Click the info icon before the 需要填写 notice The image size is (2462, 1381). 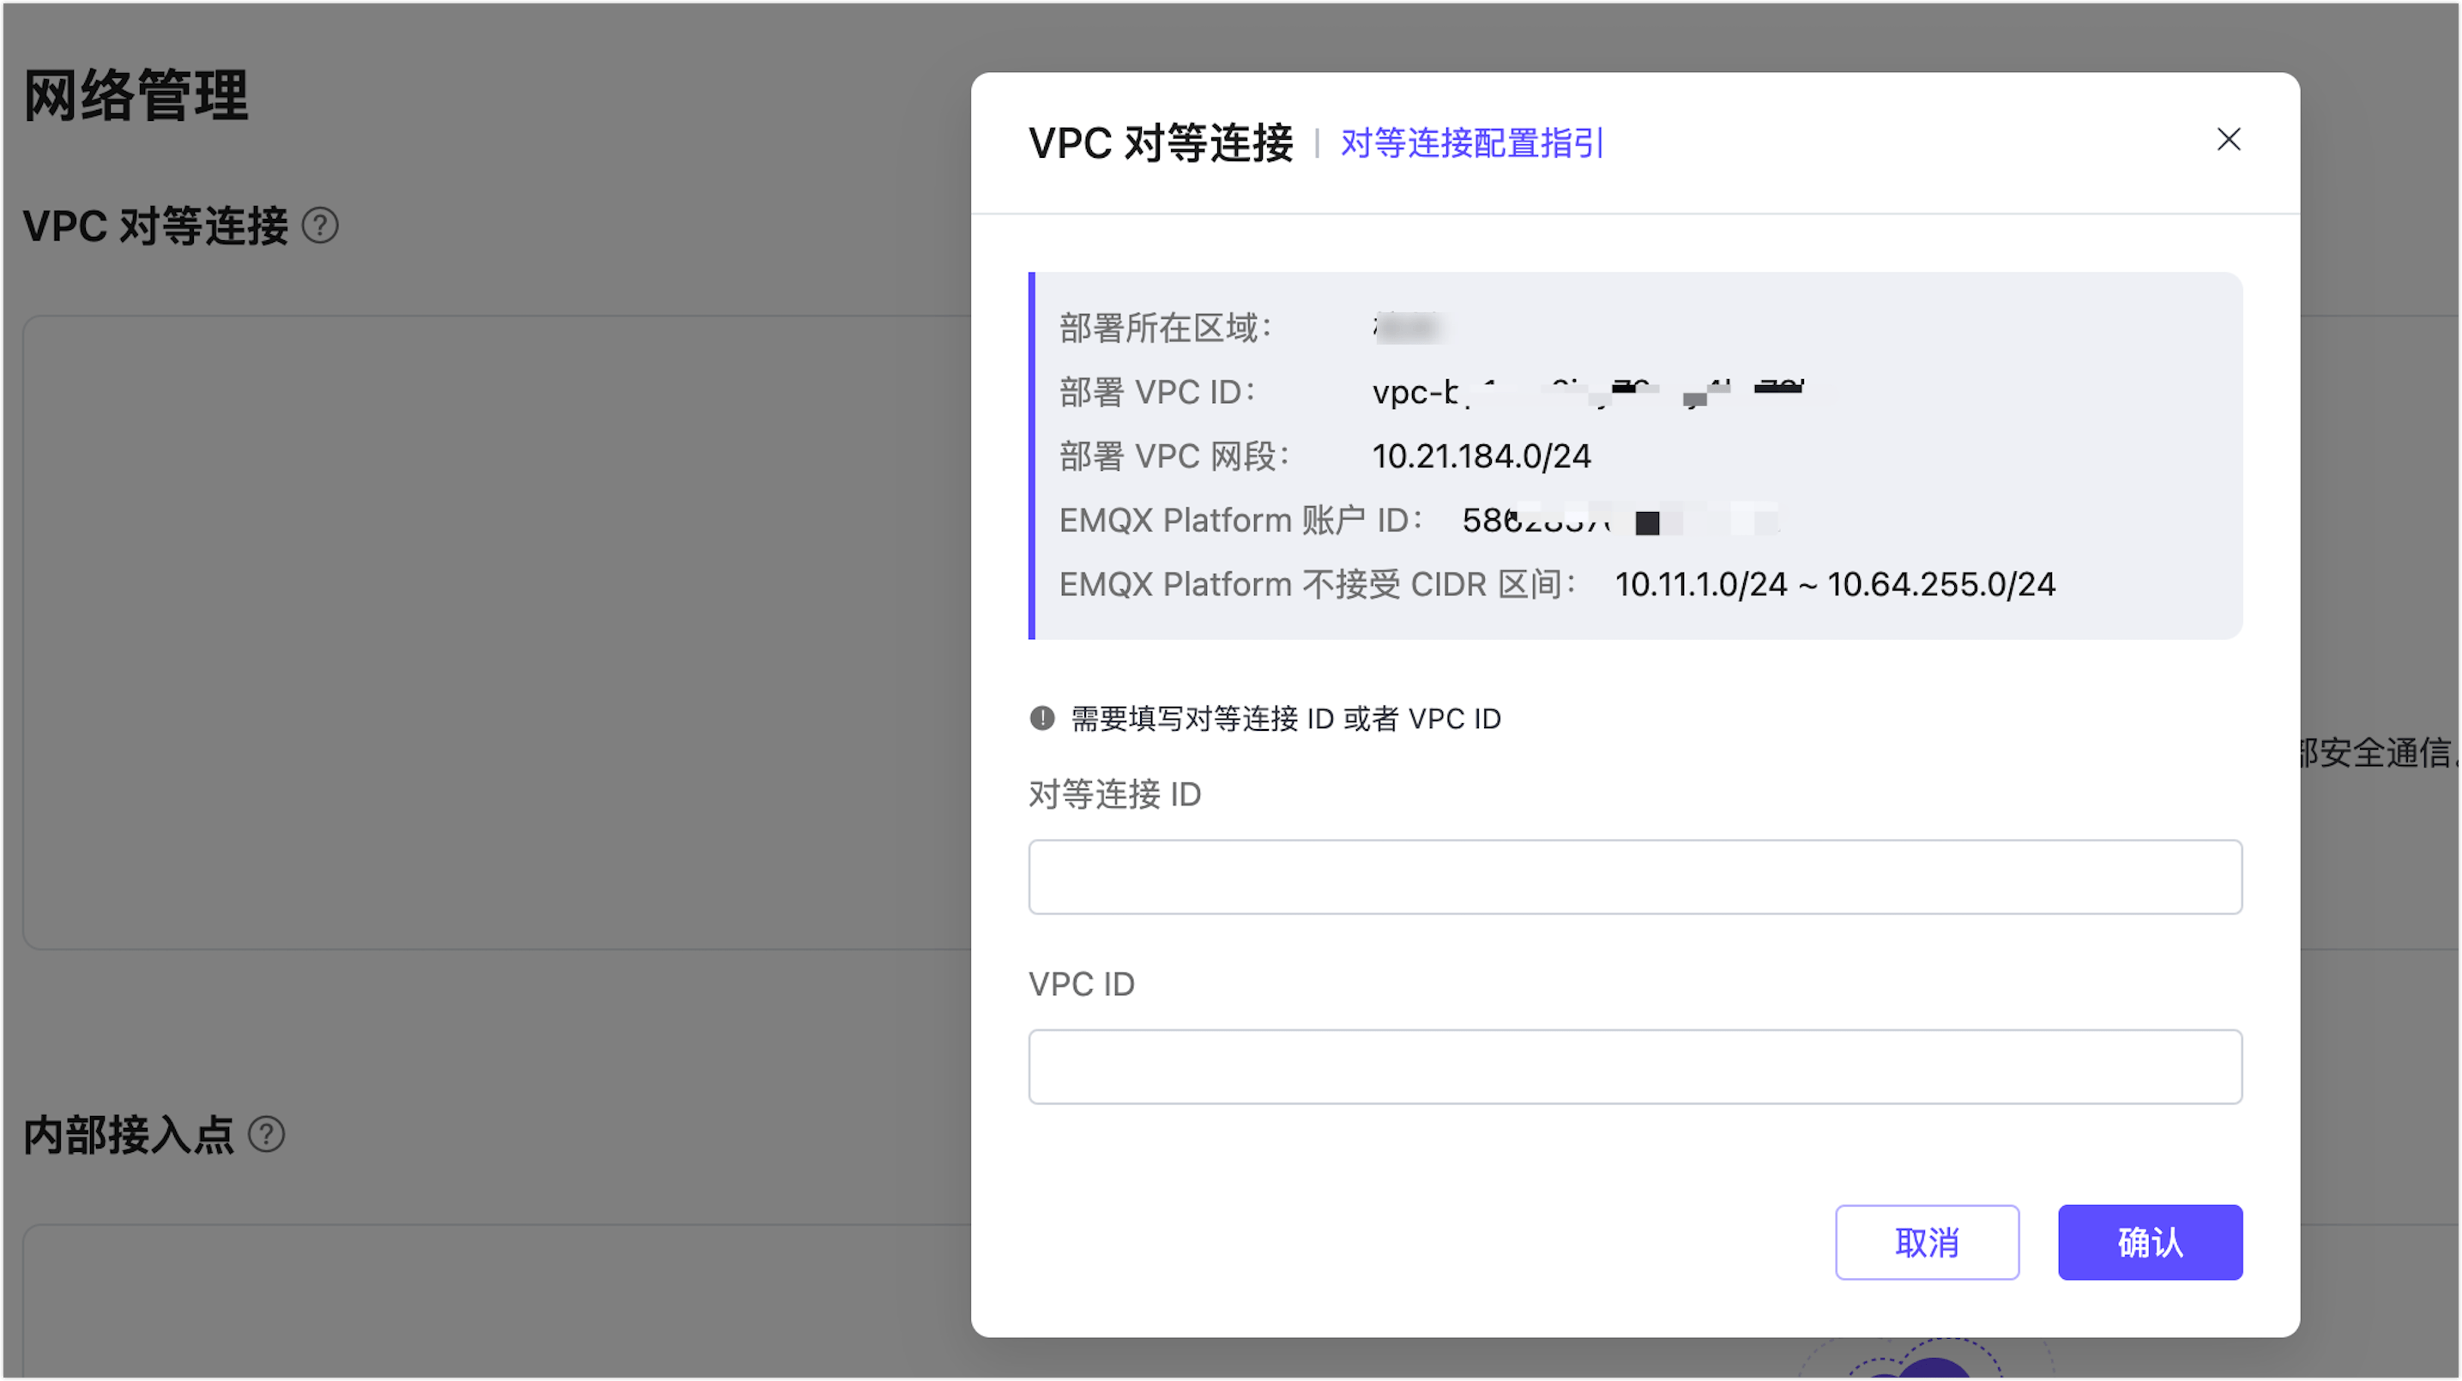1041,719
